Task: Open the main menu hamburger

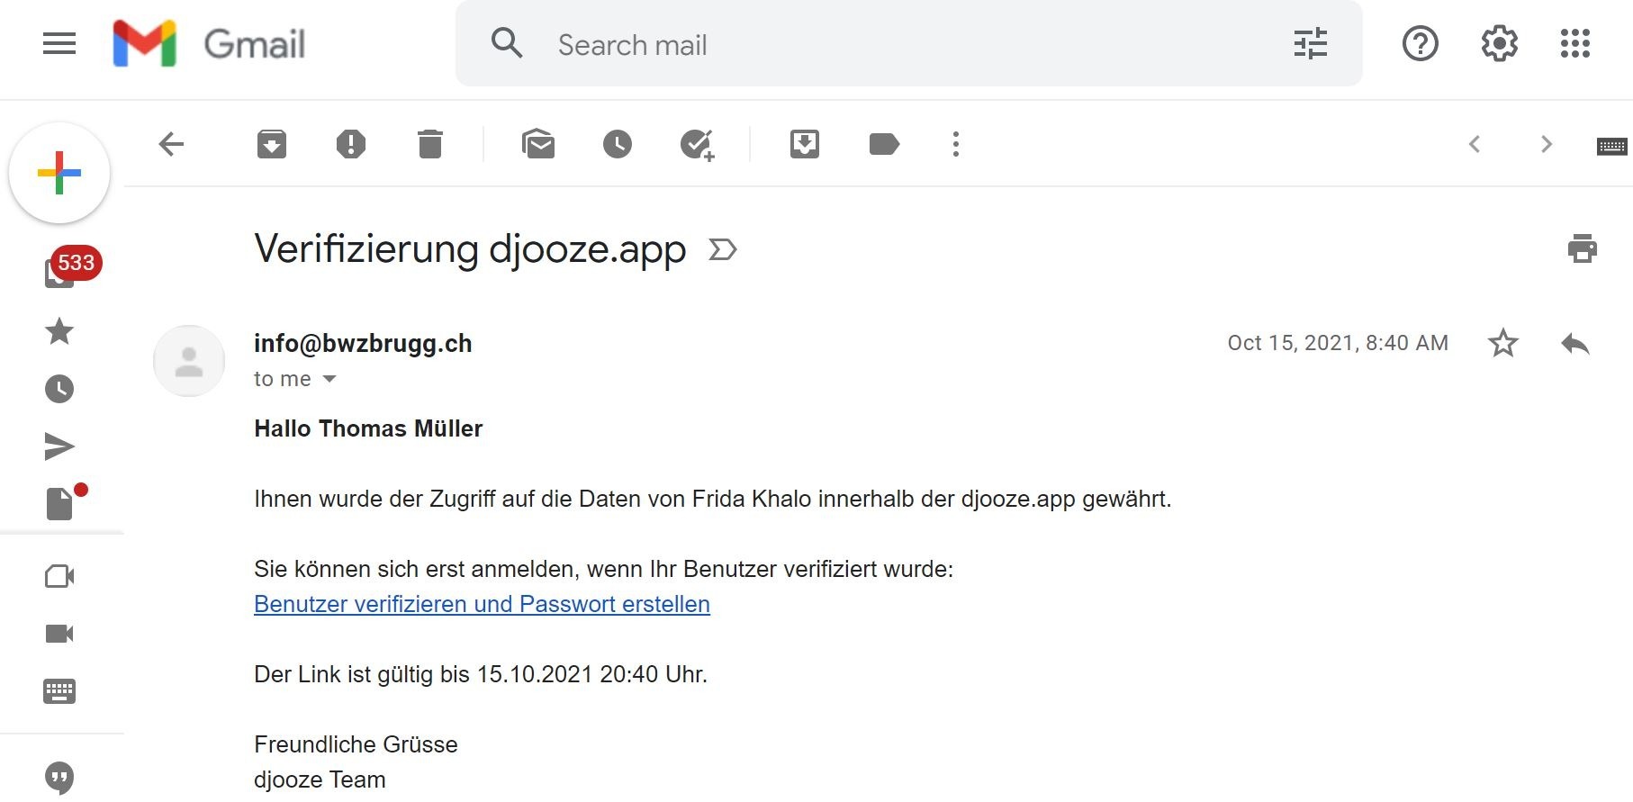Action: (x=59, y=43)
